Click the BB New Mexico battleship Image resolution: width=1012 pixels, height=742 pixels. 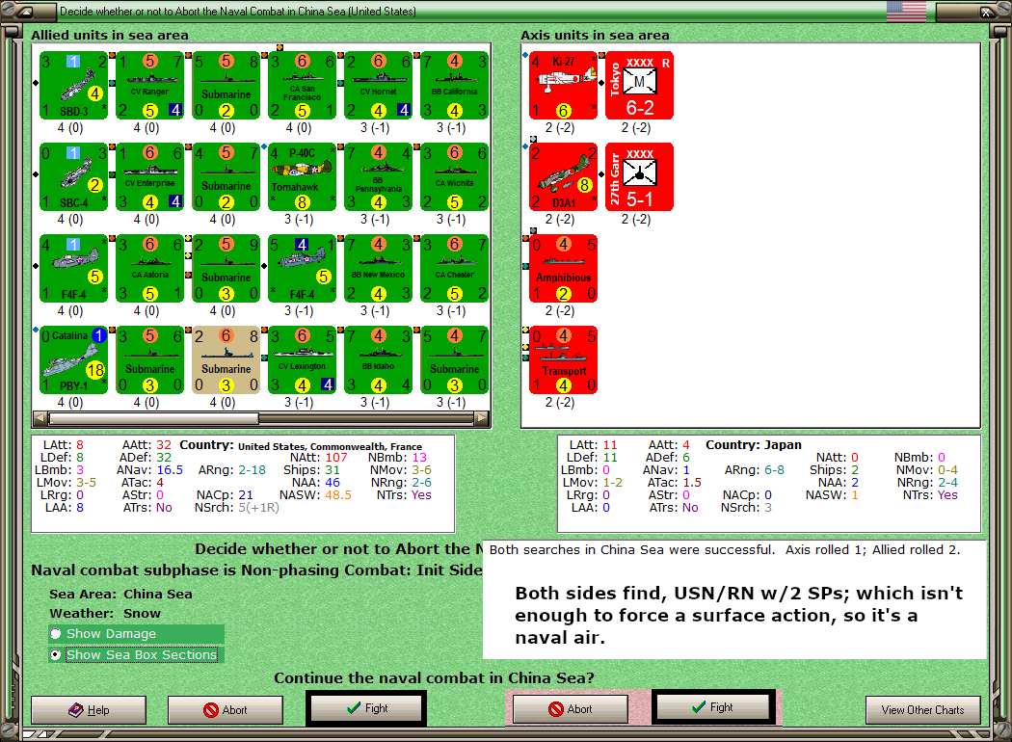pos(378,269)
